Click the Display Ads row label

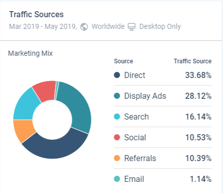145,96
